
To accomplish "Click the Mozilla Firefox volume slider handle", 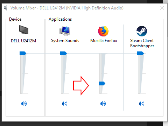I will click(x=102, y=83).
